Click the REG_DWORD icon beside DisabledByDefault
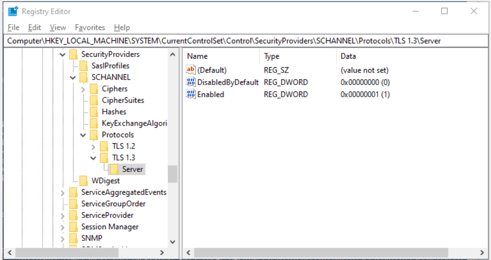Viewport: 491px width, 260px height. click(190, 82)
